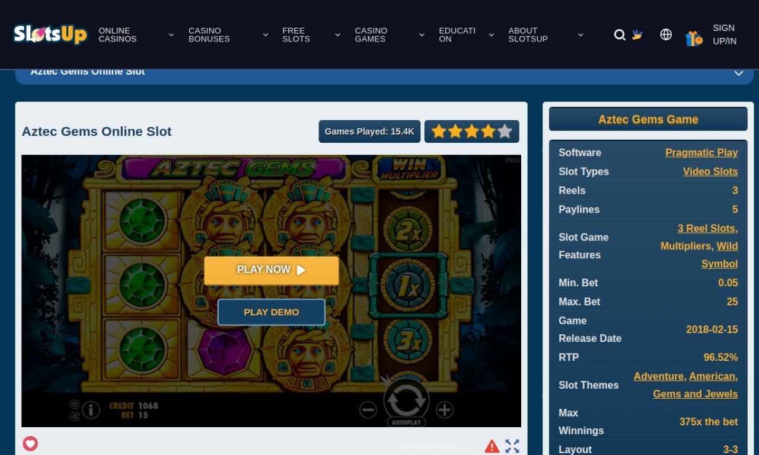759x455 pixels.
Task: Click the Aztec Gems Game panel header
Action: [648, 119]
